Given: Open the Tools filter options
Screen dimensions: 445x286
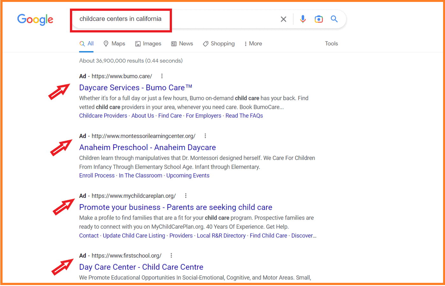Looking at the screenshot, I should (x=331, y=44).
